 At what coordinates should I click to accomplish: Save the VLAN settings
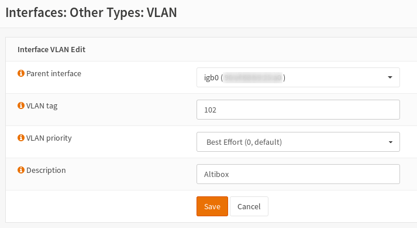pos(212,206)
